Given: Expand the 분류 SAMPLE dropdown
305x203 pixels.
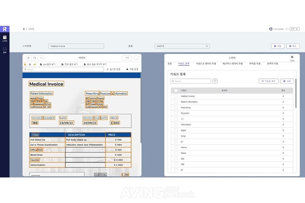Looking at the screenshot, I should [182, 46].
